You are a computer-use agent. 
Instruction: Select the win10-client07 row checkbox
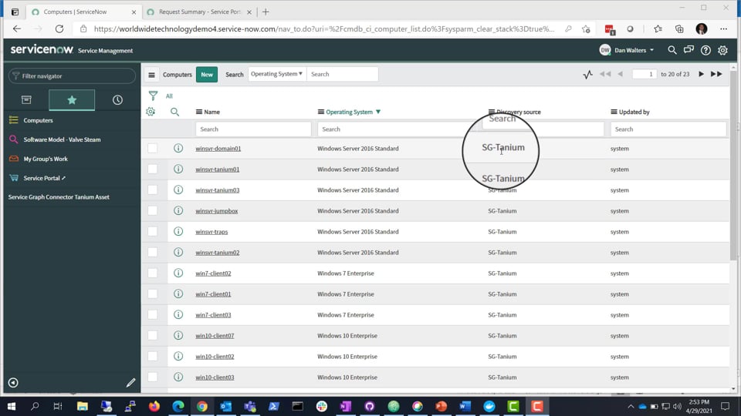[152, 335]
